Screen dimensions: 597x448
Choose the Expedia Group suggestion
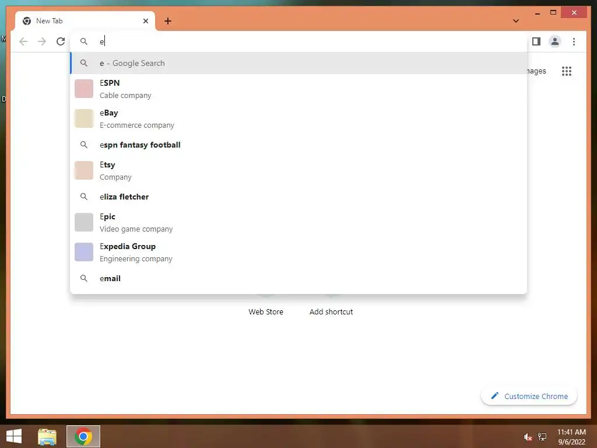pos(298,252)
